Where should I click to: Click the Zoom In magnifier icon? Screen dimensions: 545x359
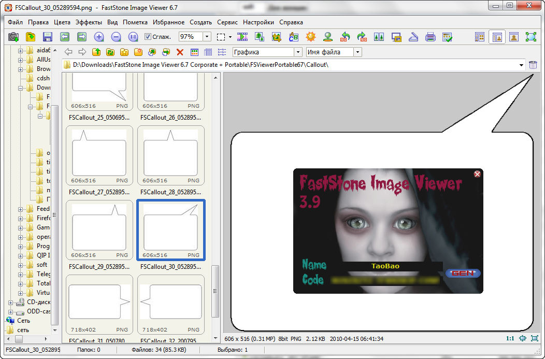point(99,37)
